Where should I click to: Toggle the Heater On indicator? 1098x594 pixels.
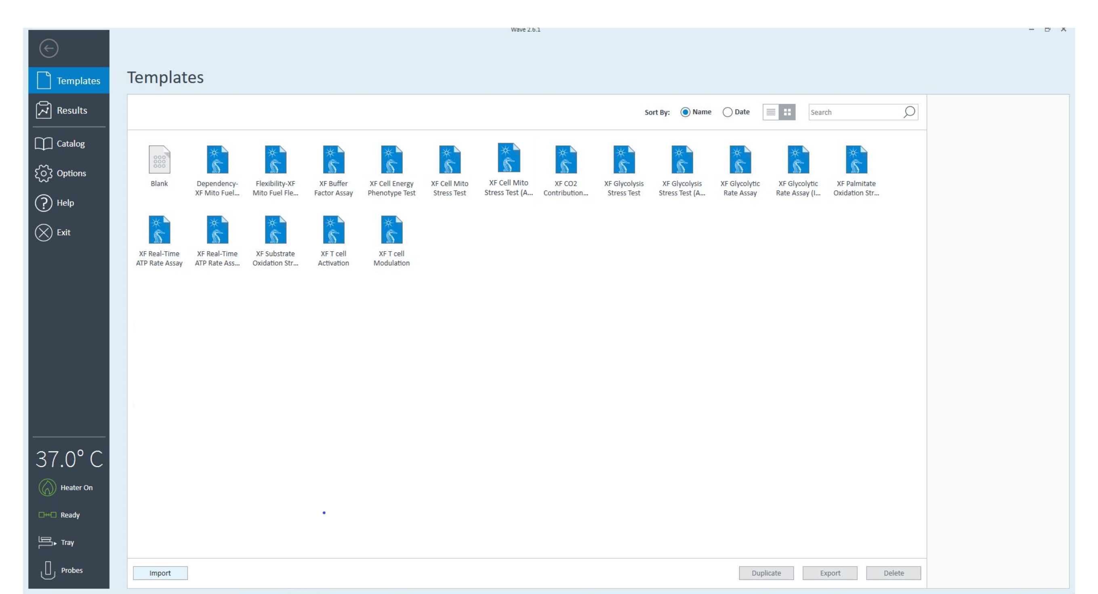47,487
